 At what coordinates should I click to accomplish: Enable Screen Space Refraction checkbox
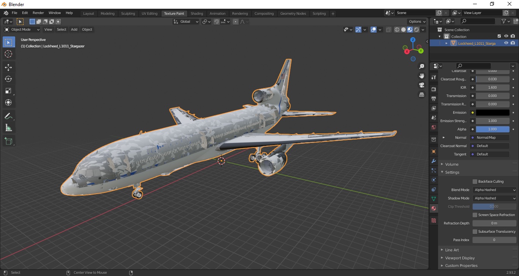(x=475, y=215)
